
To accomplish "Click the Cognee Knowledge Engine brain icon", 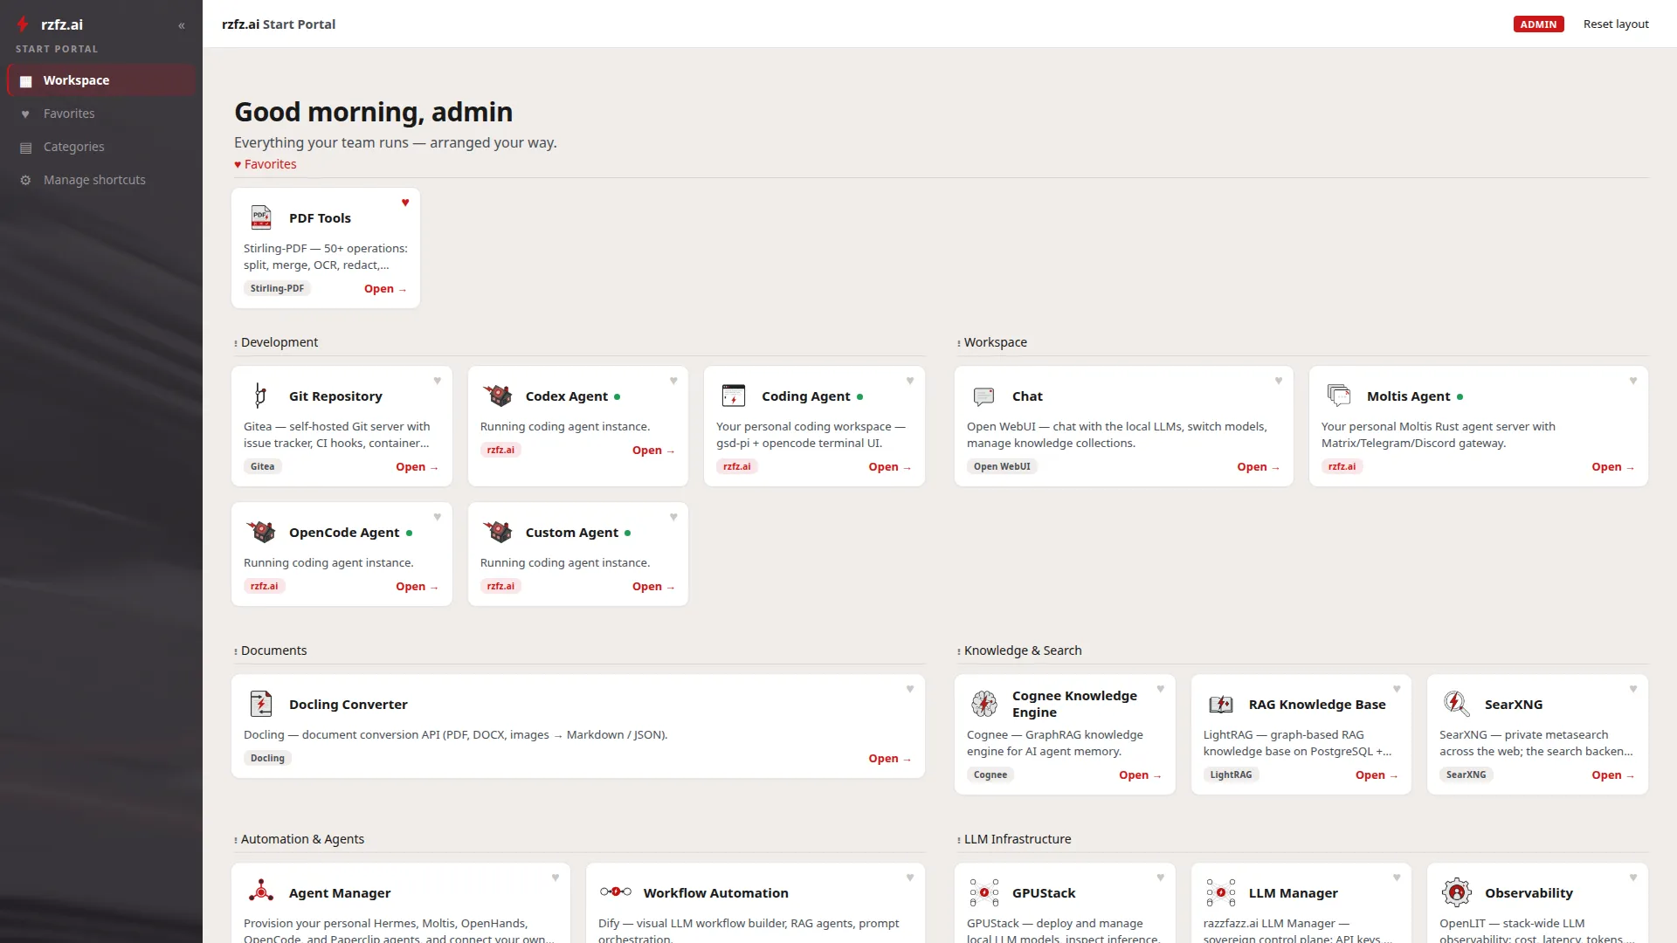I will 983,704.
